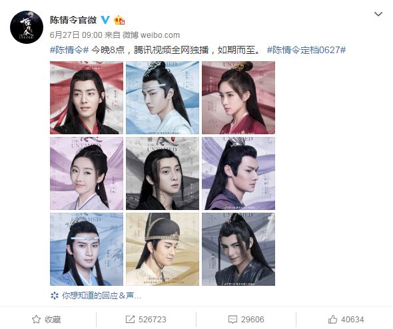393x329 pixels.
Task: Expand the post options chevron
Action: coord(378,14)
